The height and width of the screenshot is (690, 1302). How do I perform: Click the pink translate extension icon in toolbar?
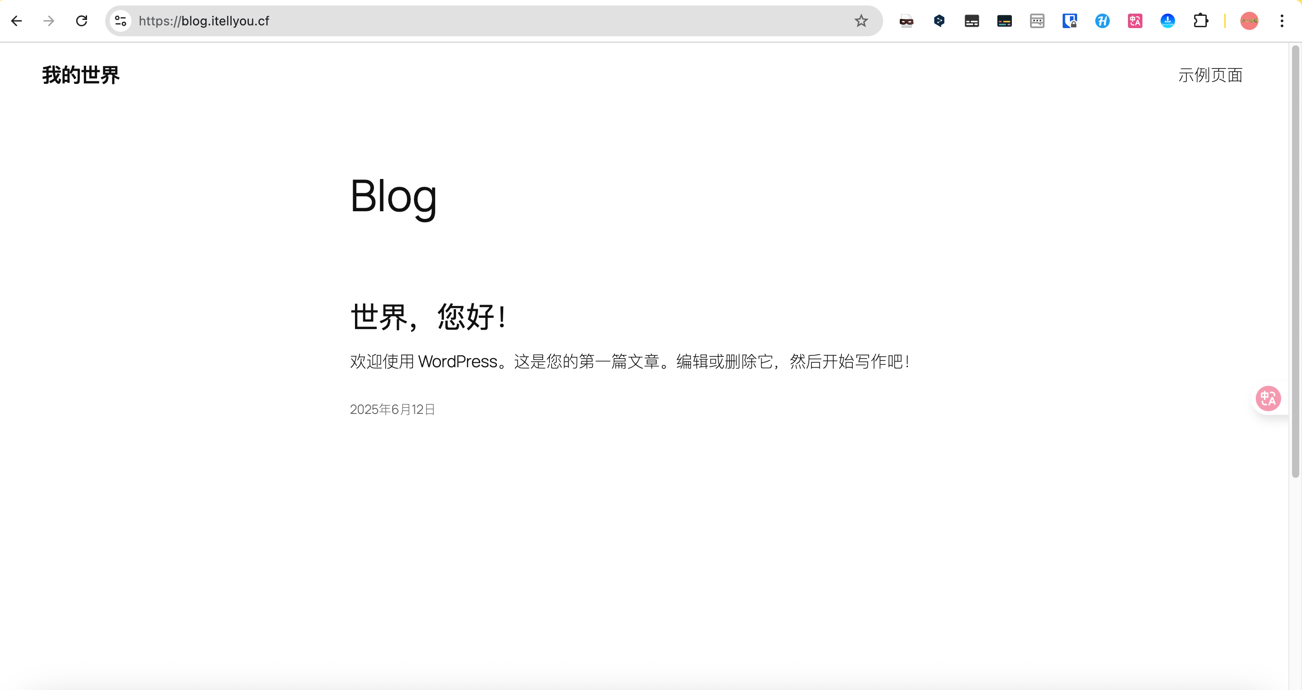[x=1135, y=21]
